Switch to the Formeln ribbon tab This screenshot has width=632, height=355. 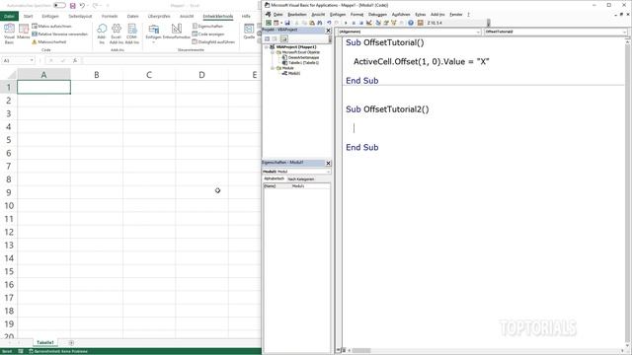(x=110, y=16)
